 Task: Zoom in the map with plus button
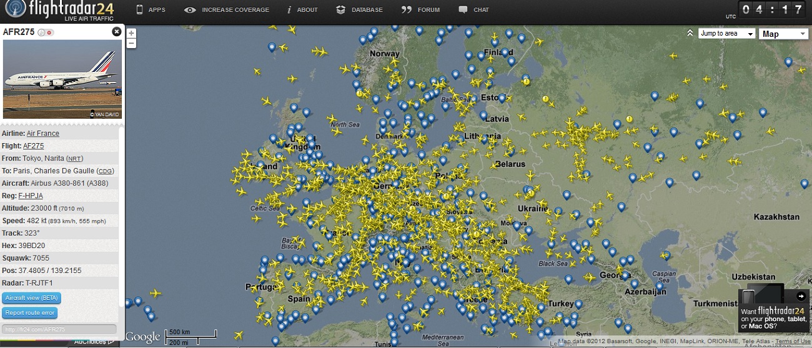131,33
